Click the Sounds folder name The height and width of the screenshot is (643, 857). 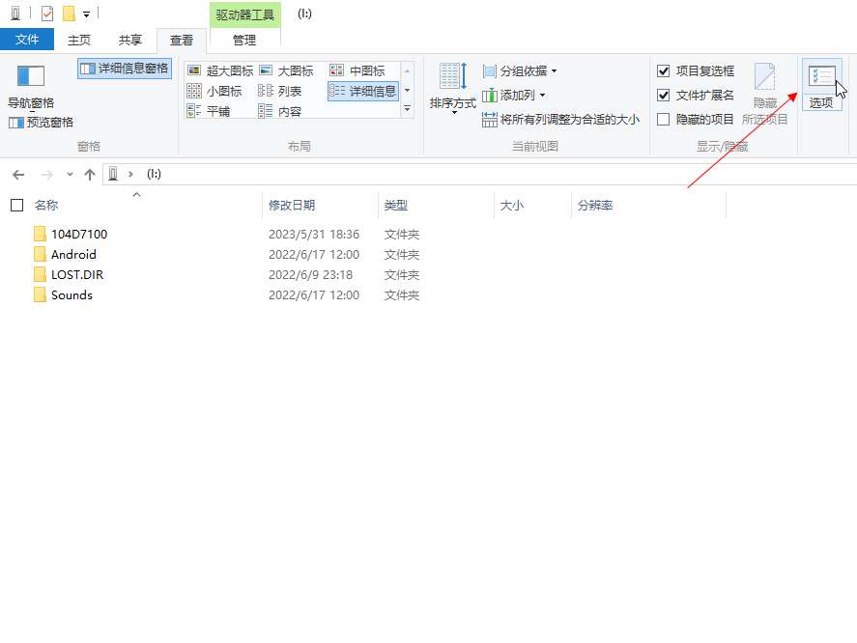(71, 294)
